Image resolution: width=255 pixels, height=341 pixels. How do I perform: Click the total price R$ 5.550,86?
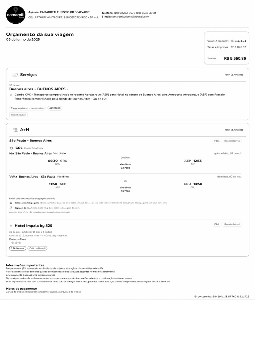(x=235, y=59)
